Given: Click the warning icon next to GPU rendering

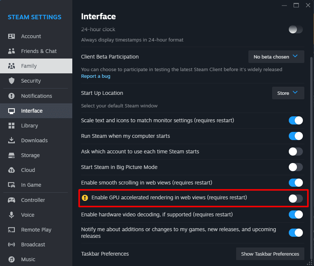Looking at the screenshot, I should coord(85,197).
